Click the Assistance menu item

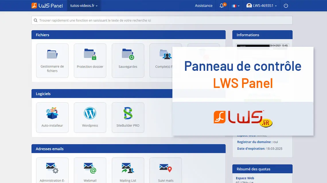[204, 6]
